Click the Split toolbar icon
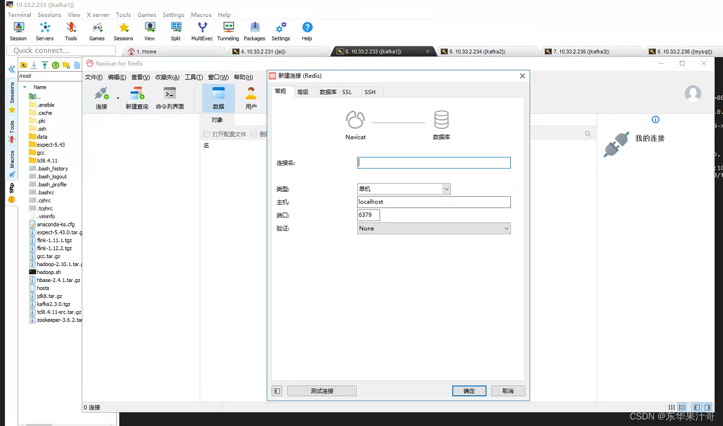Screen dimensions: 723x426 176,27
